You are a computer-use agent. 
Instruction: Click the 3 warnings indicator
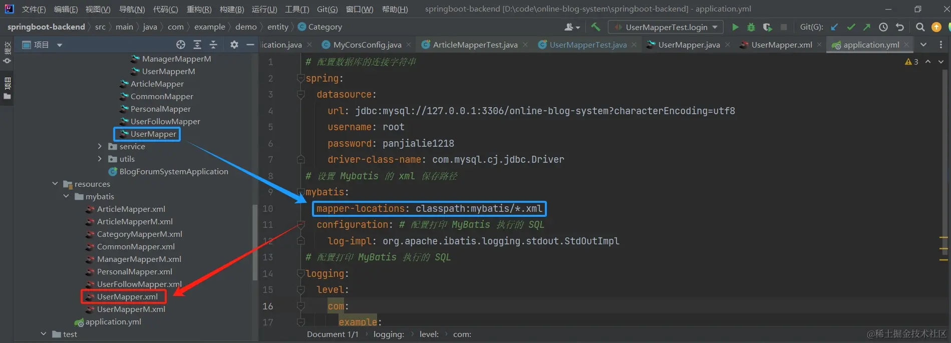(911, 62)
